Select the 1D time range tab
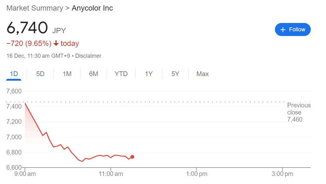Screen dimensions: 326x184 tap(14, 74)
